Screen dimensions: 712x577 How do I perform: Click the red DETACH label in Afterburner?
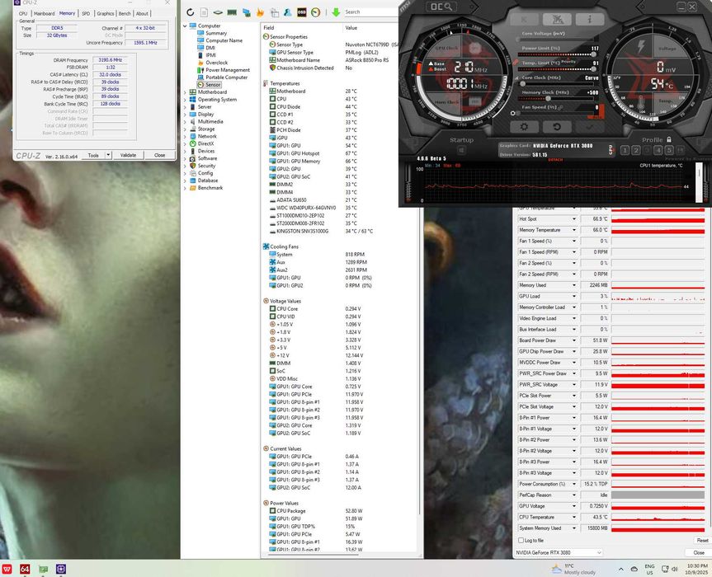(x=555, y=160)
